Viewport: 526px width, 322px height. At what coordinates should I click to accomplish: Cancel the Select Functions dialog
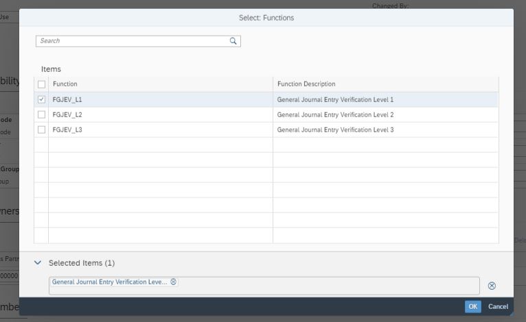point(498,306)
